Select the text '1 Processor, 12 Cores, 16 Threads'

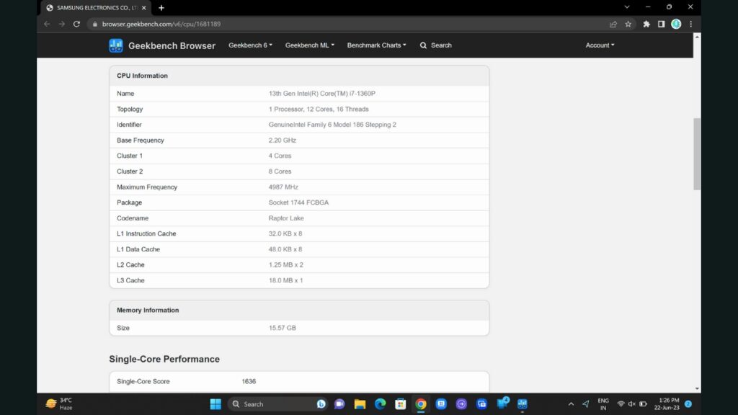pyautogui.click(x=319, y=110)
